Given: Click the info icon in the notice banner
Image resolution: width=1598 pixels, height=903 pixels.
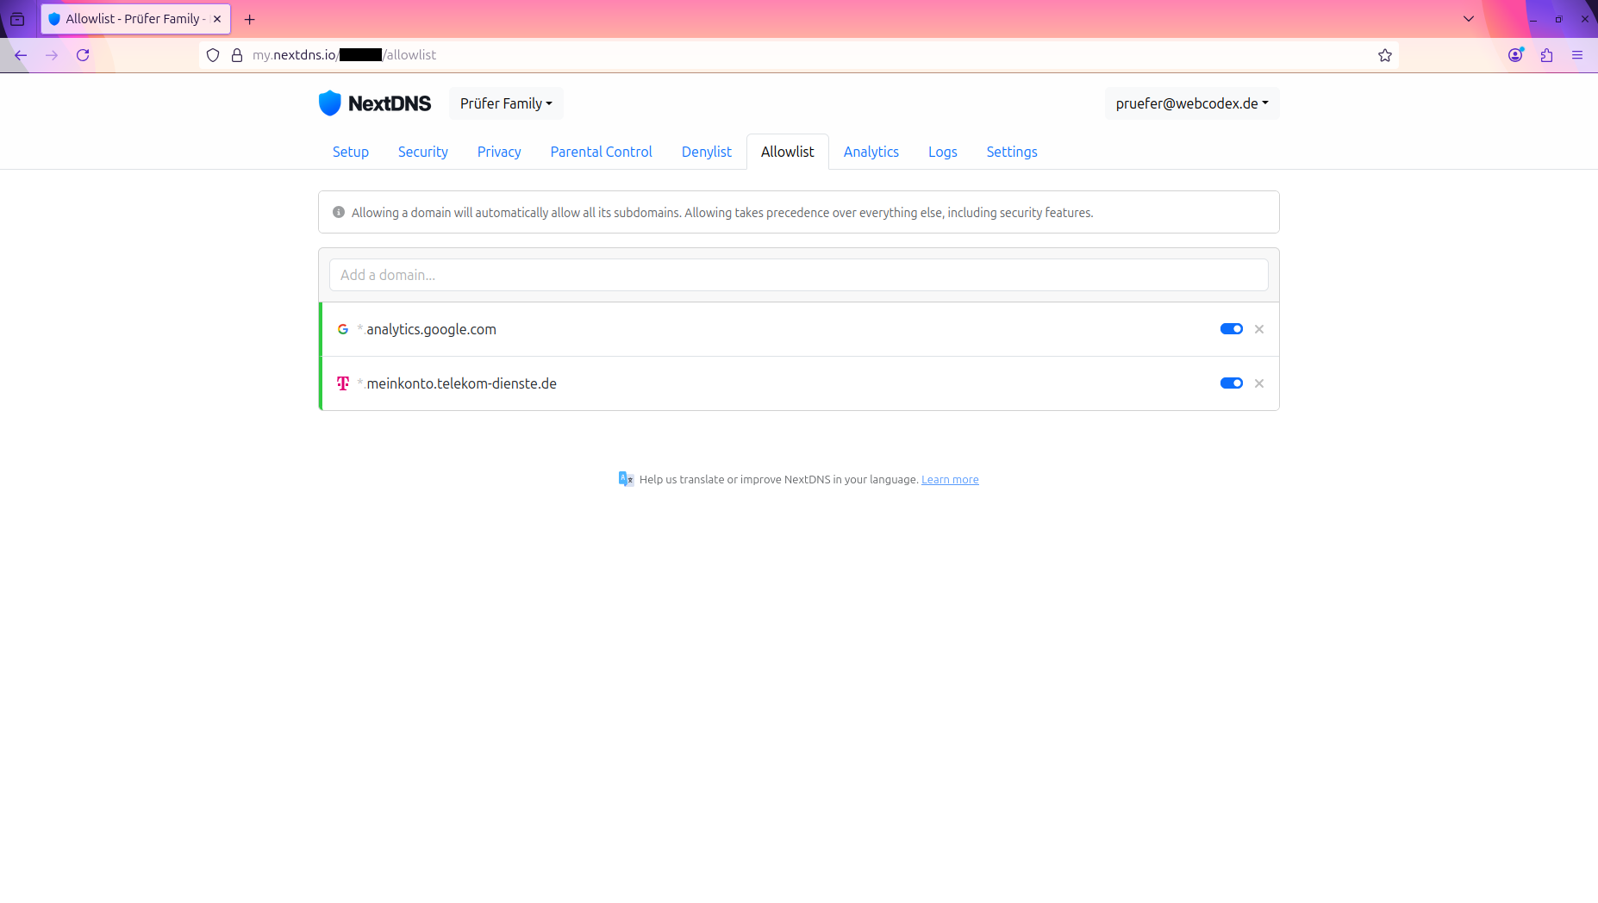Looking at the screenshot, I should tap(338, 212).
